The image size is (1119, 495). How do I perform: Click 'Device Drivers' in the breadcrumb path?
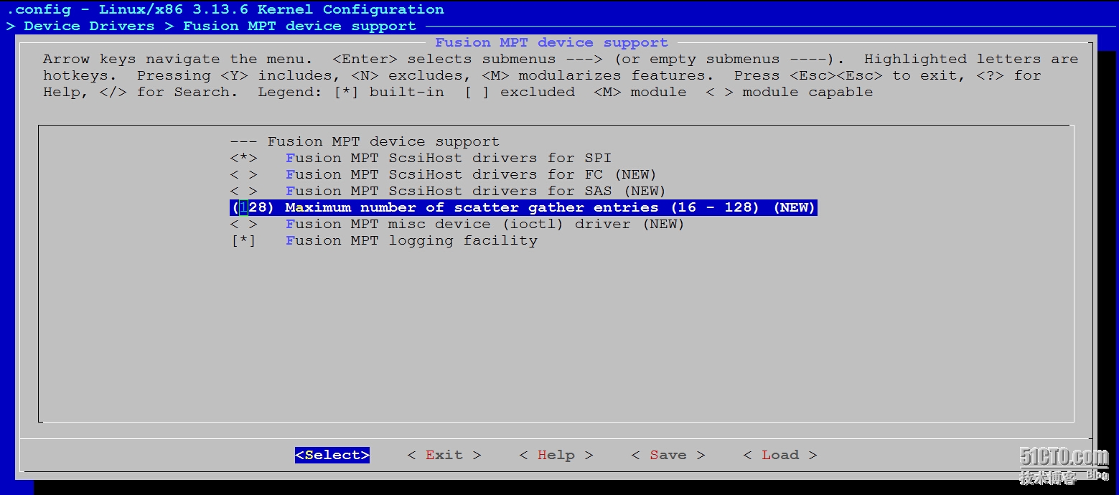[x=89, y=26]
